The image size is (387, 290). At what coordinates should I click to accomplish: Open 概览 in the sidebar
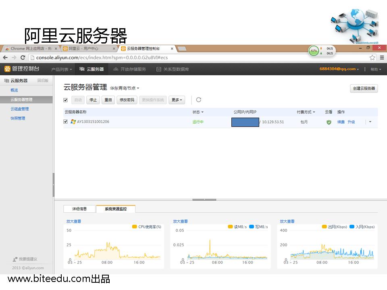(x=14, y=90)
